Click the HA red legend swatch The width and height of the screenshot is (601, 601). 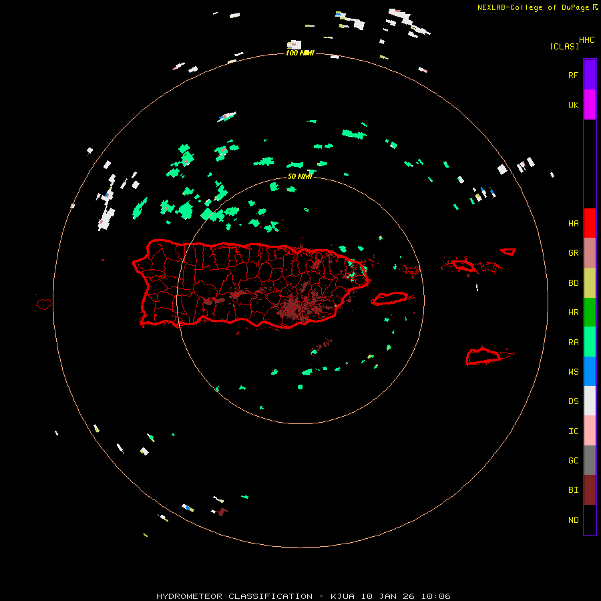590,223
